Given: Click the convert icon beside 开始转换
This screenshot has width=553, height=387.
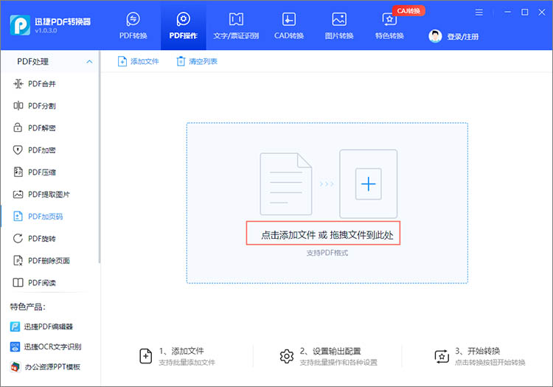Looking at the screenshot, I should [442, 356].
